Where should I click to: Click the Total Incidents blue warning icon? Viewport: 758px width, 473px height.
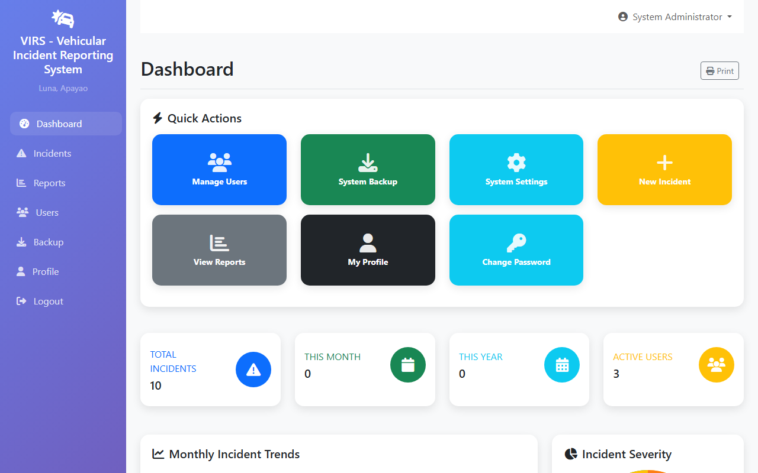pyautogui.click(x=253, y=370)
